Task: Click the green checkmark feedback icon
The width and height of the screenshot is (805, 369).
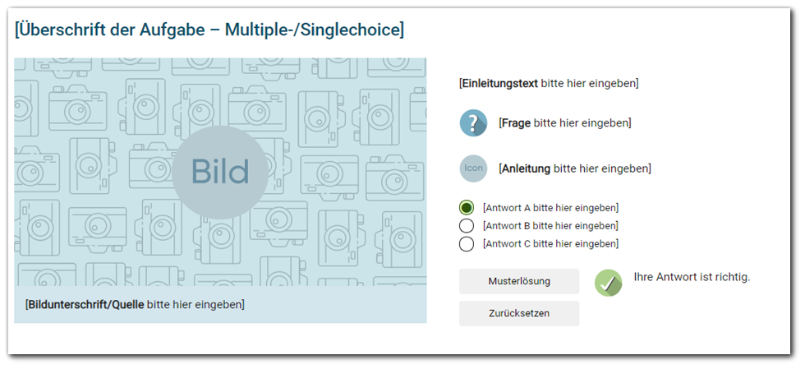Action: (x=609, y=283)
